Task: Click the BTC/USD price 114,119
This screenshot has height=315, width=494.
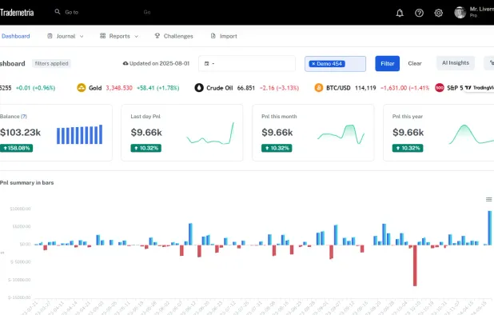Action: 365,88
